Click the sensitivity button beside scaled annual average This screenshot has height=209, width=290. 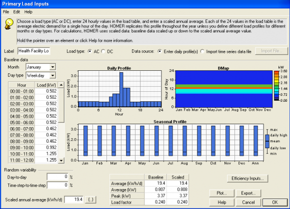pos(90,200)
